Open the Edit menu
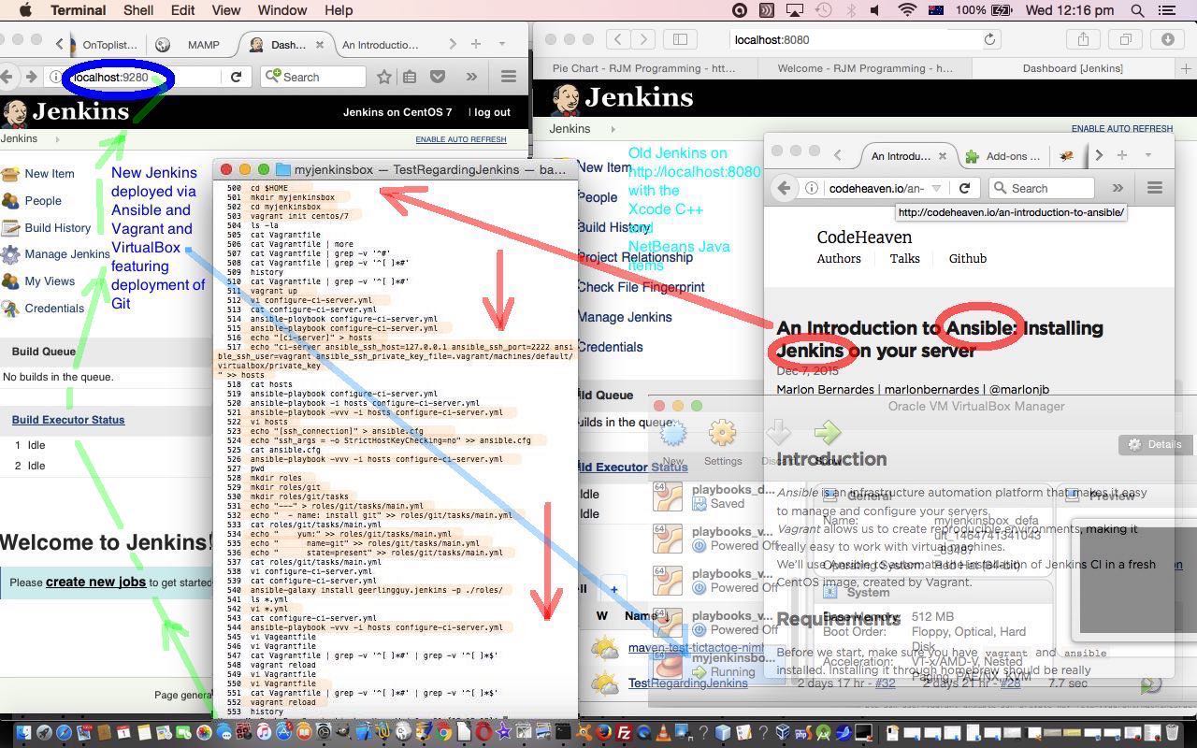This screenshot has width=1197, height=748. [x=182, y=10]
